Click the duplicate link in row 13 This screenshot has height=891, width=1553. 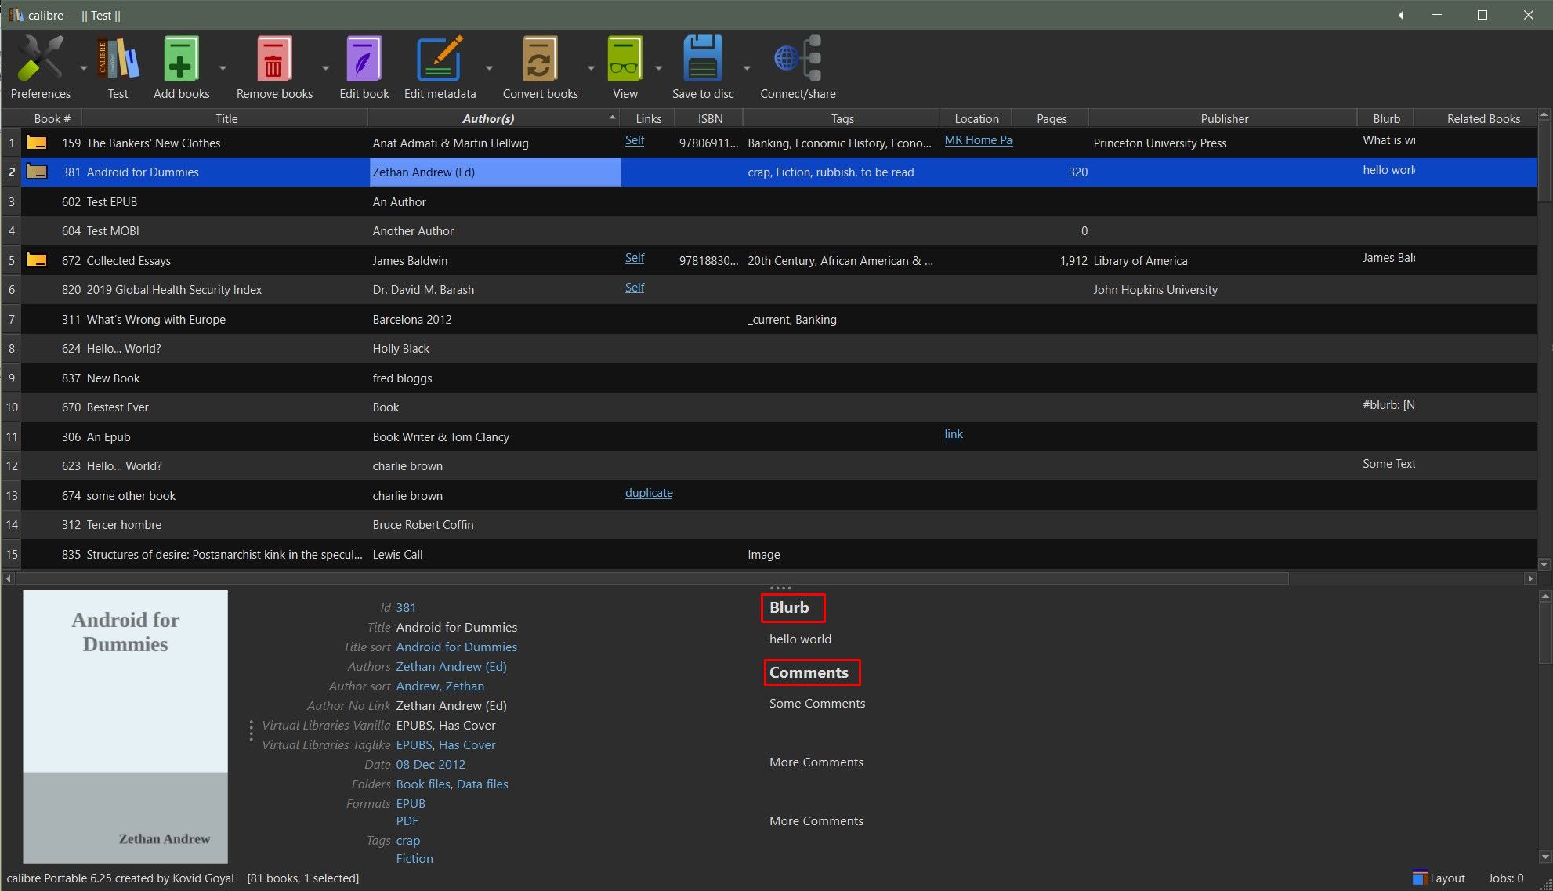click(x=649, y=493)
